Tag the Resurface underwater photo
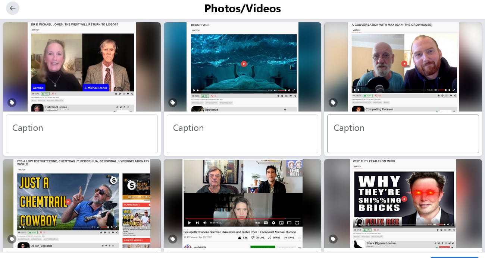This screenshot has height=258, width=485. (172, 102)
